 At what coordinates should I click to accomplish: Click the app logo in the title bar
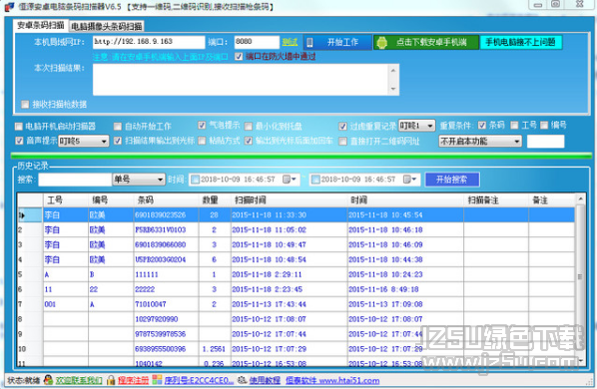point(9,7)
